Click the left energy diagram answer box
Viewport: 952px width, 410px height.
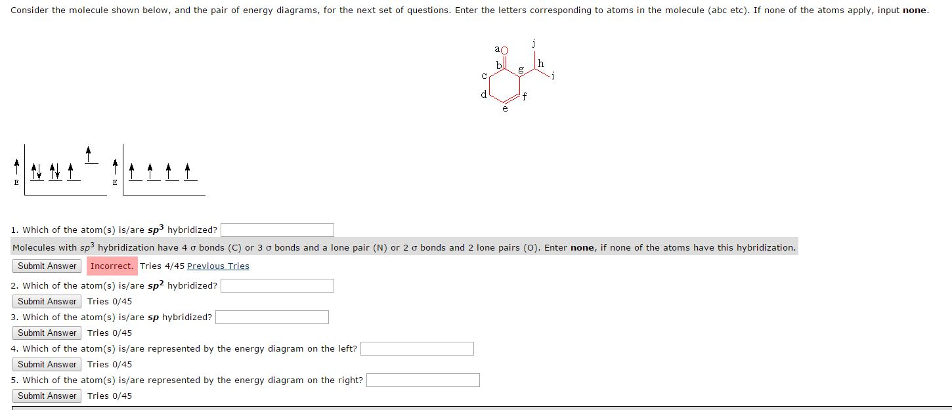pos(416,348)
